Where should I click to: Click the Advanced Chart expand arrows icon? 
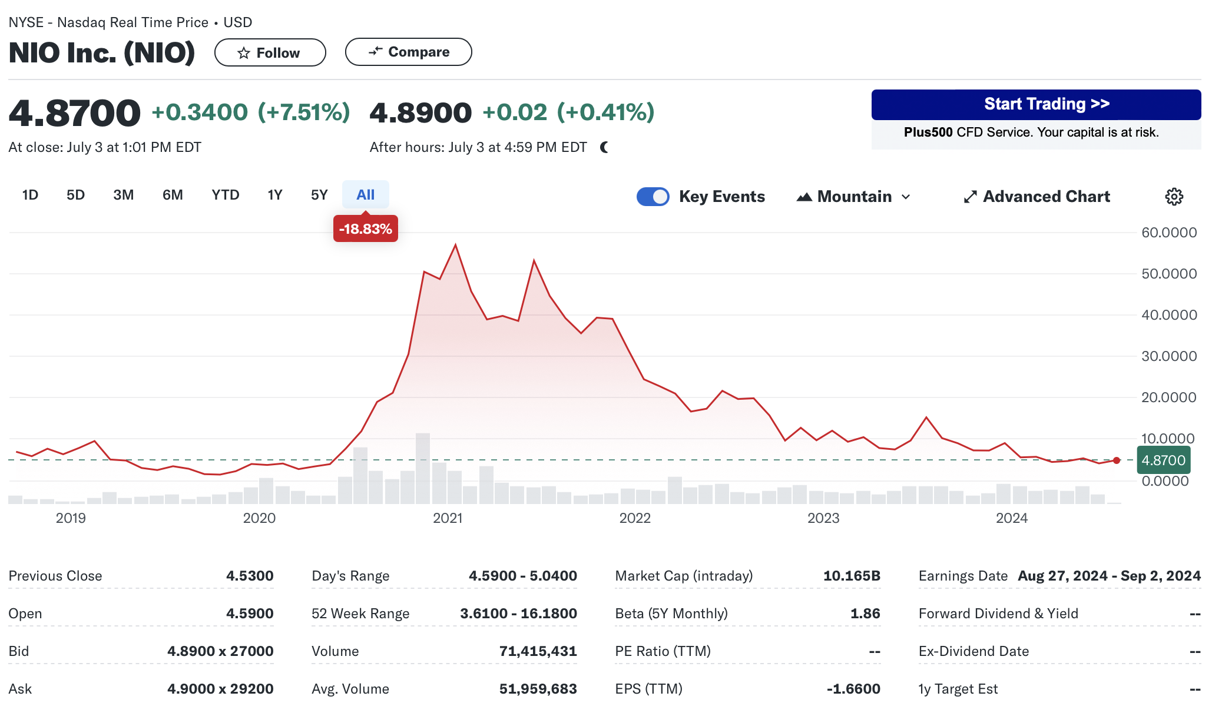point(970,197)
